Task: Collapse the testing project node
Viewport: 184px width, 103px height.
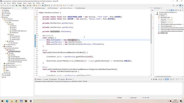Action: click(1, 17)
